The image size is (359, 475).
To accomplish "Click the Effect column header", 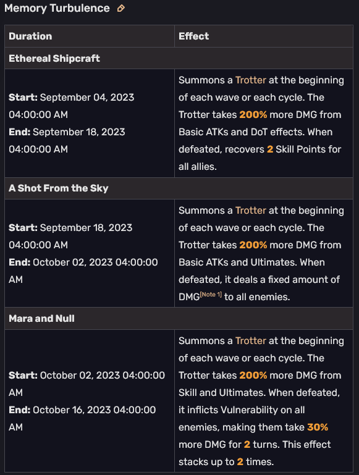I will point(193,36).
